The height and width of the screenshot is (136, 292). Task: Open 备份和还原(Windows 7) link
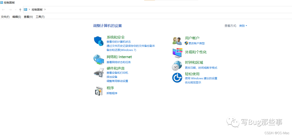tap(121, 50)
